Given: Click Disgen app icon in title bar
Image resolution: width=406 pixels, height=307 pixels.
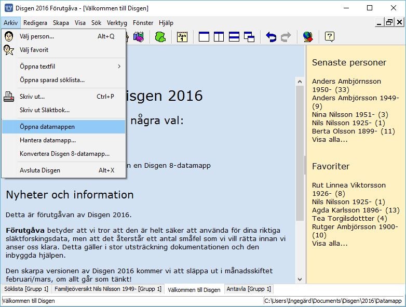Looking at the screenshot, I should click(9, 8).
